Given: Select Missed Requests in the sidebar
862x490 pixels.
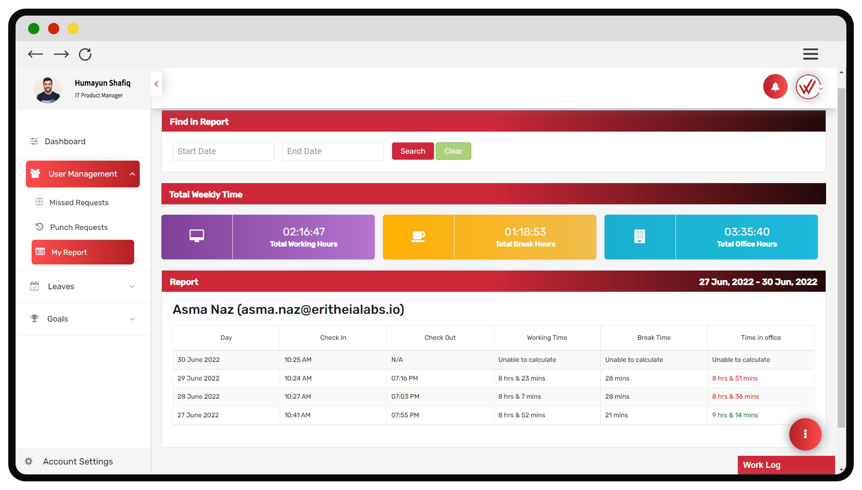Looking at the screenshot, I should (79, 202).
